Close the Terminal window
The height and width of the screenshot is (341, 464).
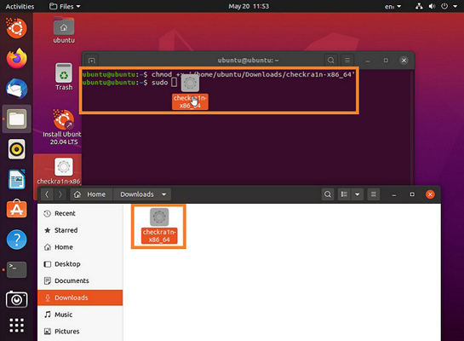[x=404, y=61]
